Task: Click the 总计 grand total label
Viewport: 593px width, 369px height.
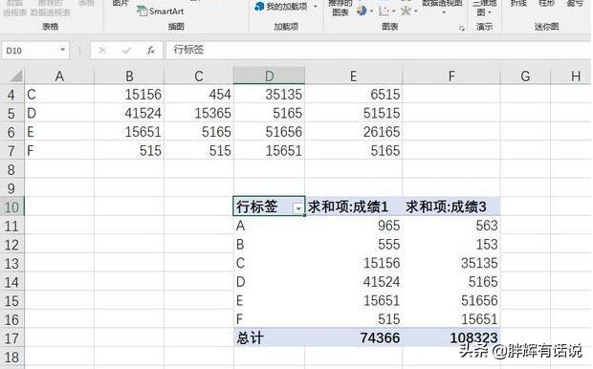Action: coord(250,337)
